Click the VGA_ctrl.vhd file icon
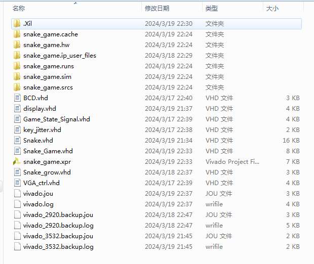Screen dimensions: 314x264 click(17, 183)
